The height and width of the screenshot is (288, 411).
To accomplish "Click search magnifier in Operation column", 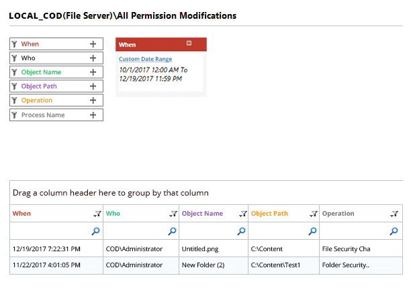I will click(x=394, y=231).
